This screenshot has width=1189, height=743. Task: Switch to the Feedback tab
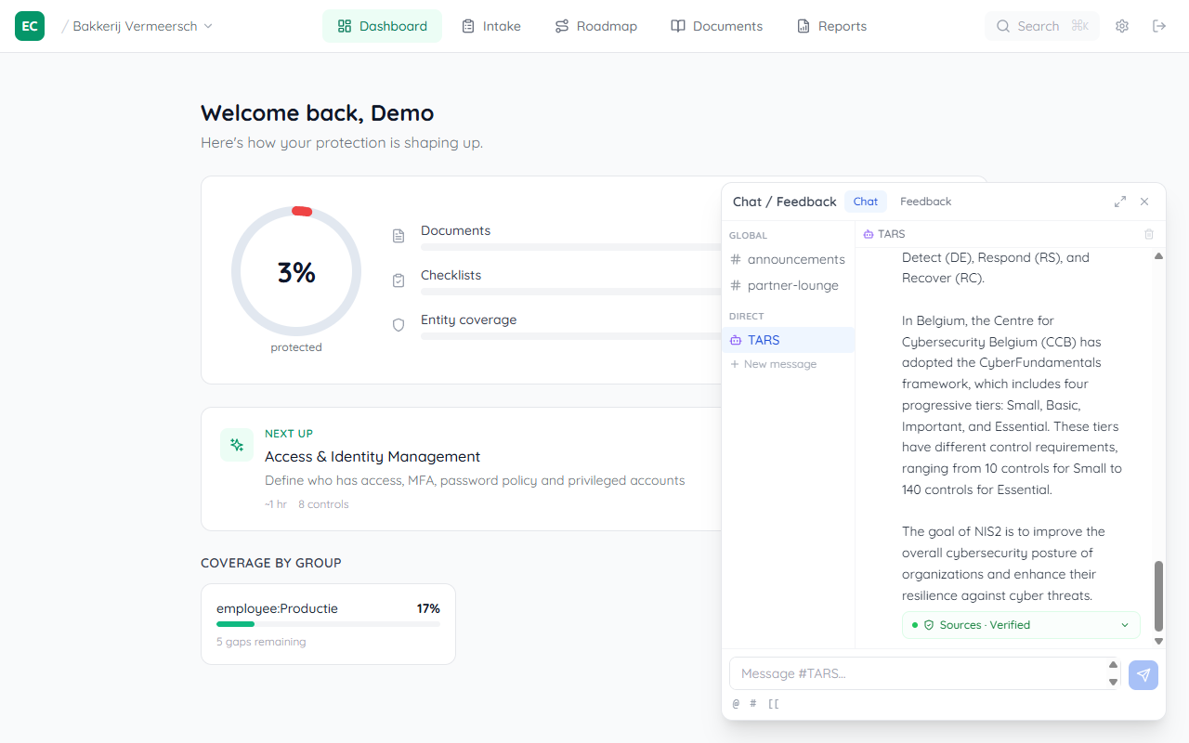[925, 202]
